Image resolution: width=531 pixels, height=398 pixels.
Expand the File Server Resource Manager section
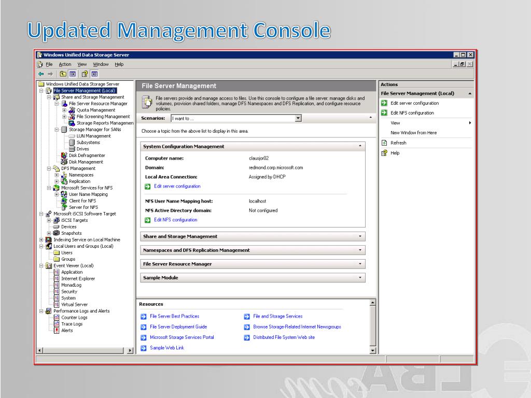click(360, 264)
